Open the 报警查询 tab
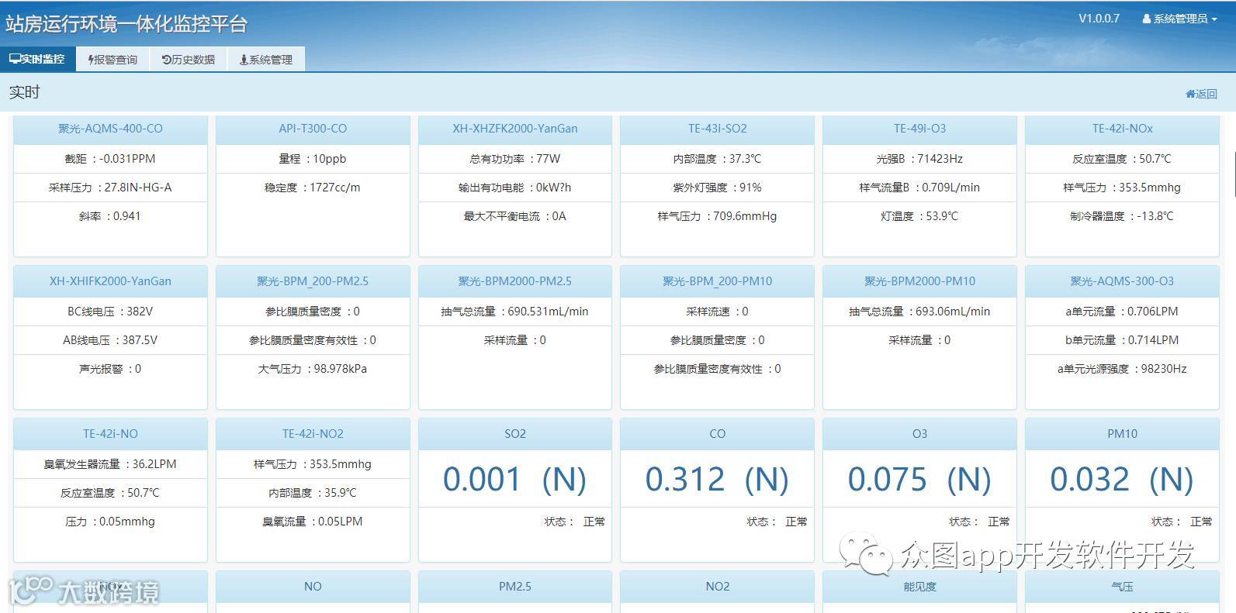The image size is (1236, 613). [x=113, y=60]
